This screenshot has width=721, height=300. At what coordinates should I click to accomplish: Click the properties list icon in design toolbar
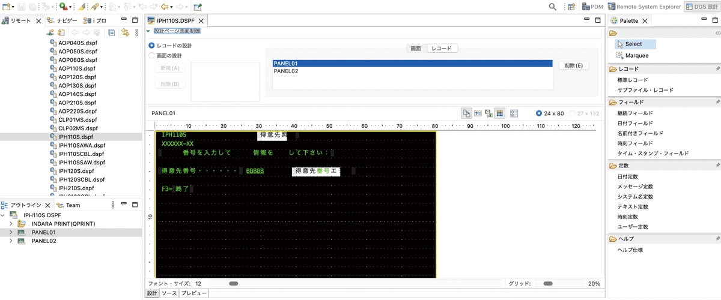click(514, 113)
